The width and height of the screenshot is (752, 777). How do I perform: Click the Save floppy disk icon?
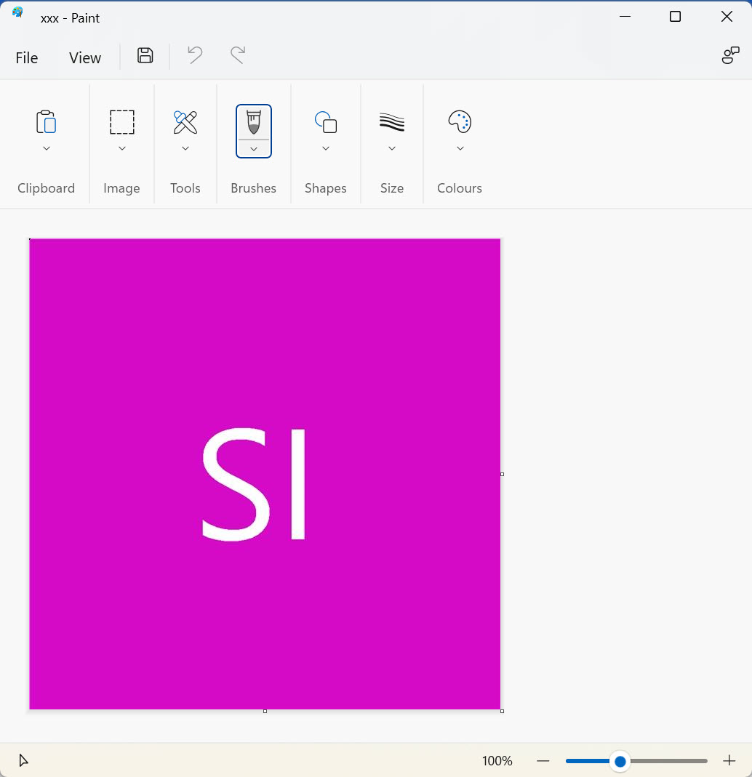(145, 55)
